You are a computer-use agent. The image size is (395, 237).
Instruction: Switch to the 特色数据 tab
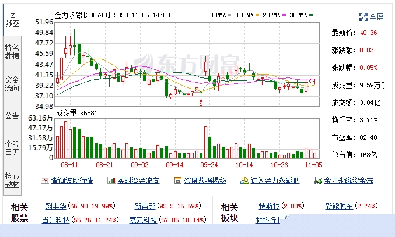tap(12, 52)
